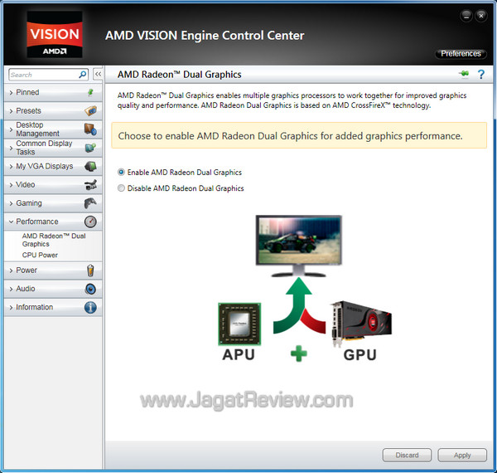Expand the My VGA Displays arrow
The height and width of the screenshot is (473, 497).
(x=11, y=166)
